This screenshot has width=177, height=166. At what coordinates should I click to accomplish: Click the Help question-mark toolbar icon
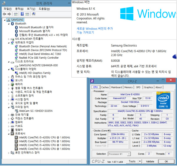point(22,14)
